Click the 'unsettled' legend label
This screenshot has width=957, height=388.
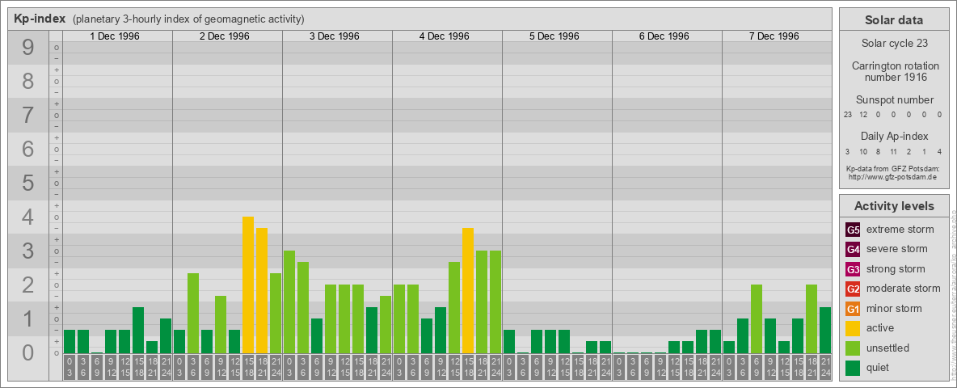pyautogui.click(x=888, y=348)
